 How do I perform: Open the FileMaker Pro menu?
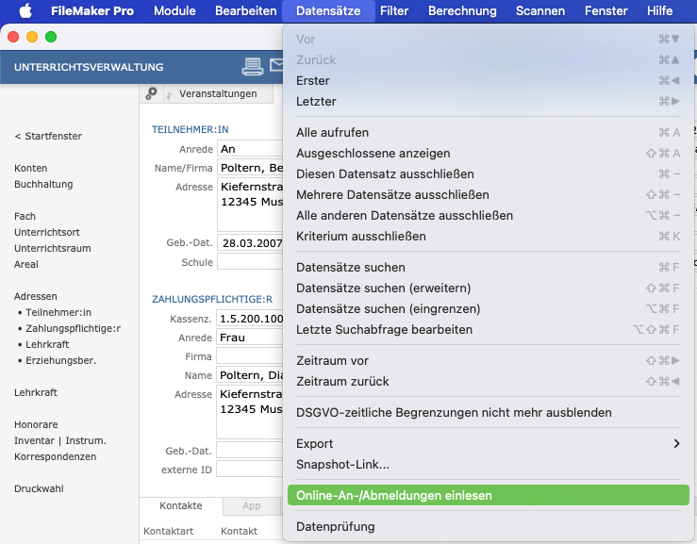[x=92, y=10]
